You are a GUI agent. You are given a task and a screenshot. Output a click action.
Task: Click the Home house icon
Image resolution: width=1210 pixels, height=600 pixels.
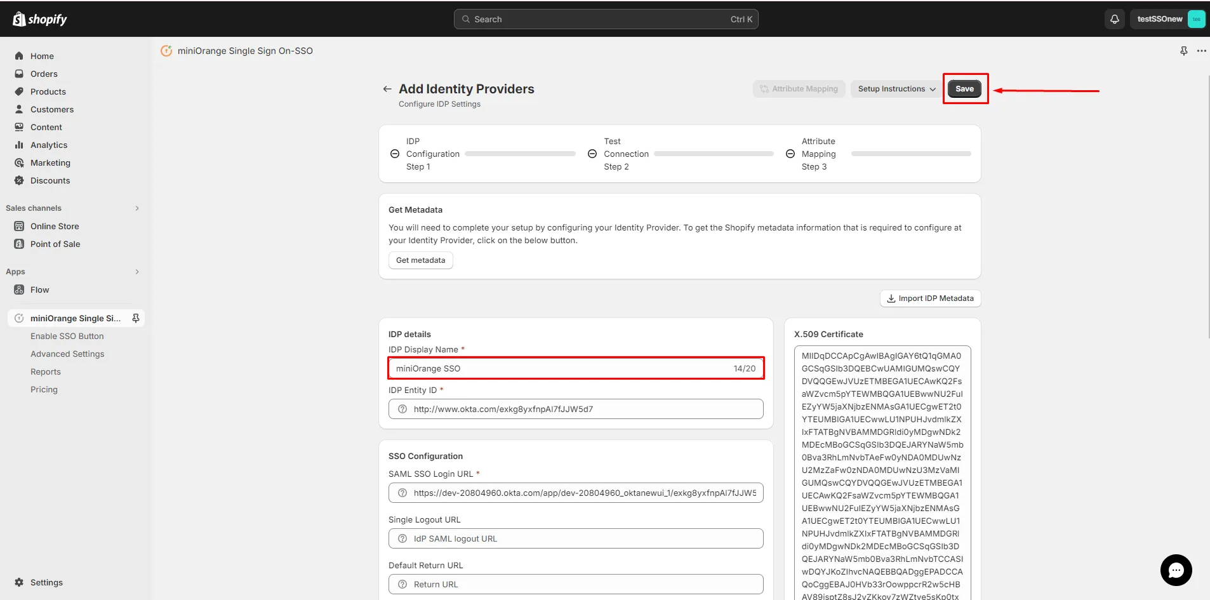(19, 56)
